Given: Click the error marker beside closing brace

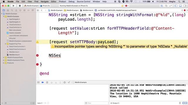Looking at the screenshot, I should pyautogui.click(x=37, y=64).
